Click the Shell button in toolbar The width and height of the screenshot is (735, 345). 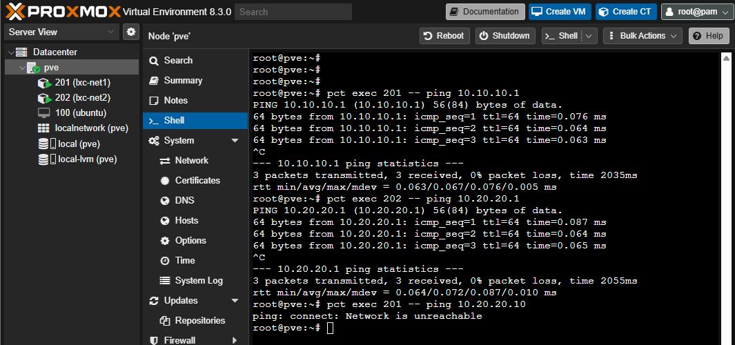coord(562,36)
